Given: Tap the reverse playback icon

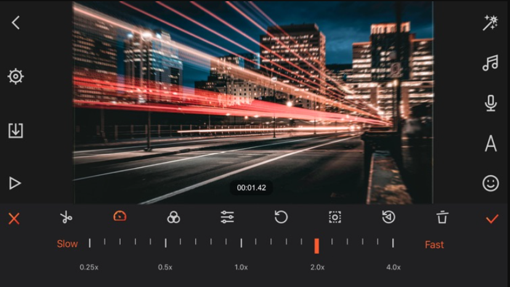Looking at the screenshot, I should (x=389, y=217).
